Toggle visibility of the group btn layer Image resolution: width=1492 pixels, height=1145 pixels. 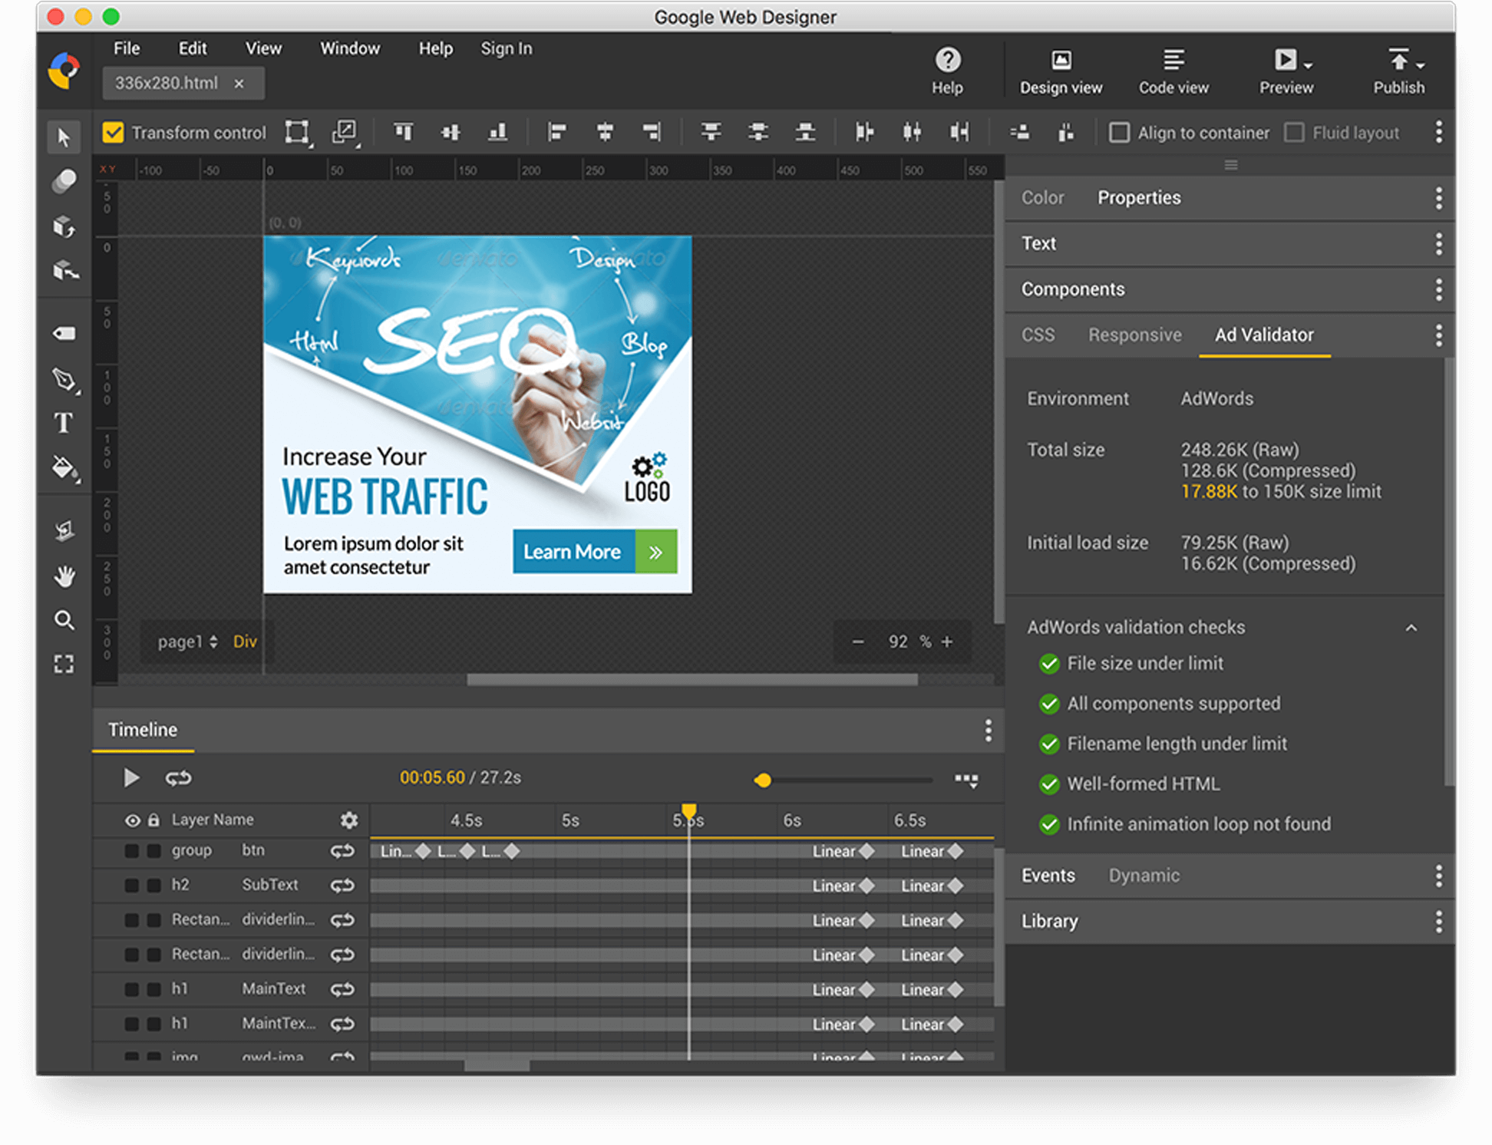click(x=132, y=851)
